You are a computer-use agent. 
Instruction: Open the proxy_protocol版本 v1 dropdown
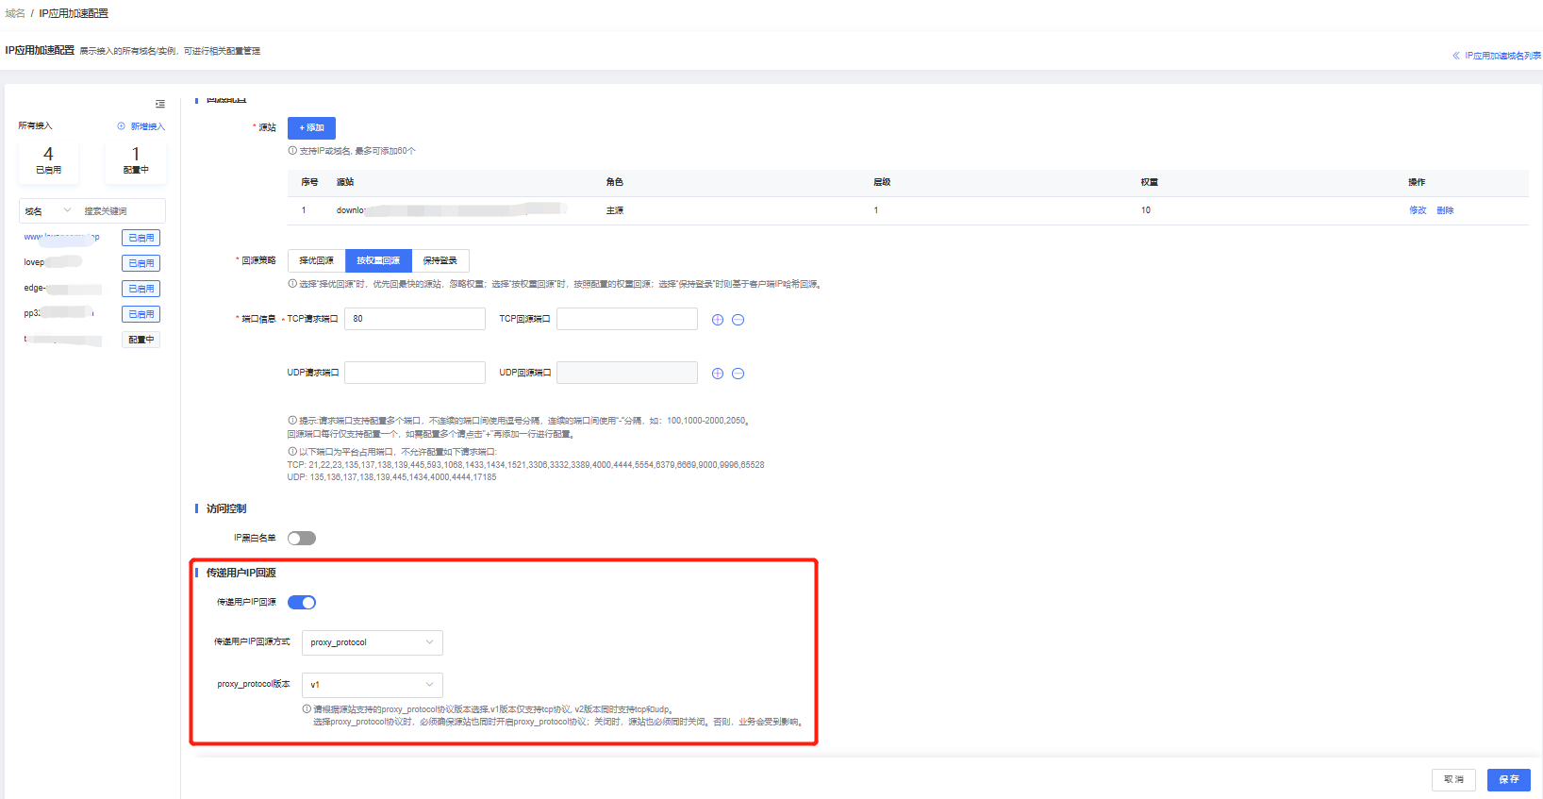click(373, 685)
